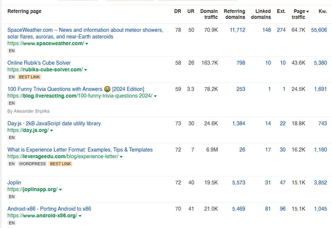Image resolution: width=332 pixels, height=228 pixels.
Task: Click referring domains value 5,469
Action: (x=239, y=209)
